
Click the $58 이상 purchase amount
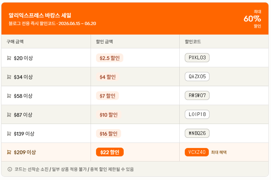click(23, 96)
